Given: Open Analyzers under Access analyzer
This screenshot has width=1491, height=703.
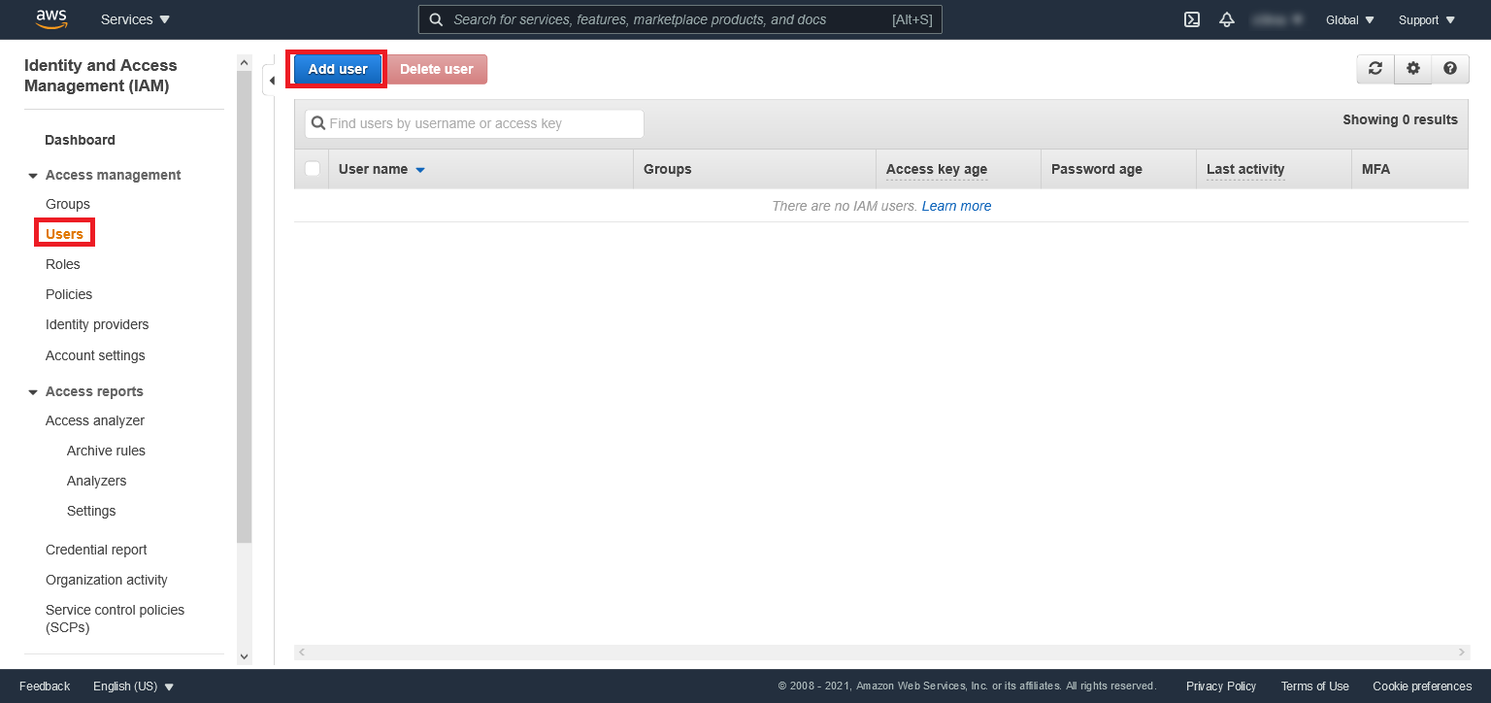Looking at the screenshot, I should tap(96, 481).
